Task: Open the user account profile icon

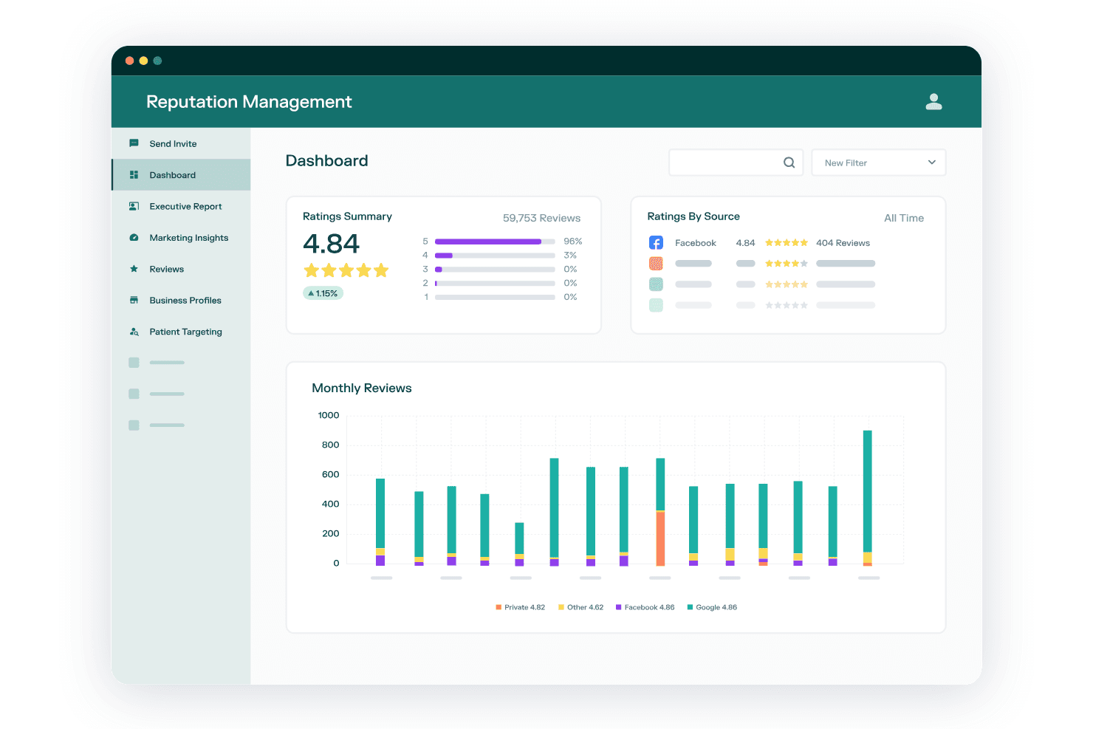Action: [x=933, y=102]
